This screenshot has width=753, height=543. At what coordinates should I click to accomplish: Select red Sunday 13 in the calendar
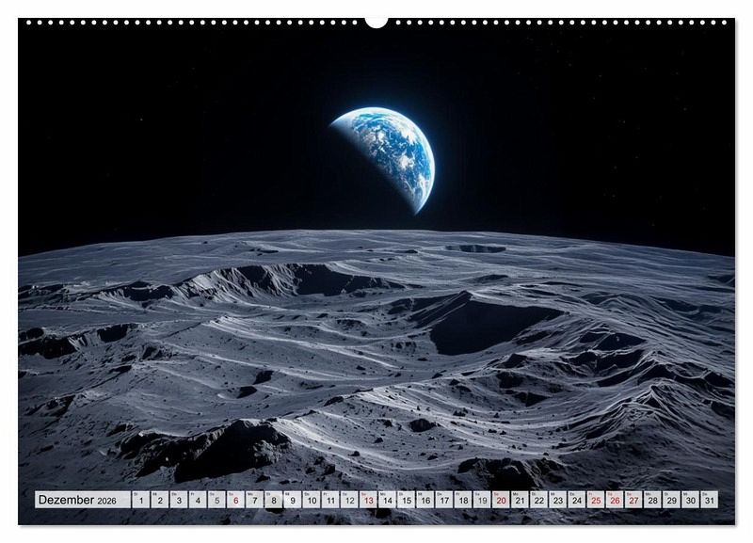[368, 501]
